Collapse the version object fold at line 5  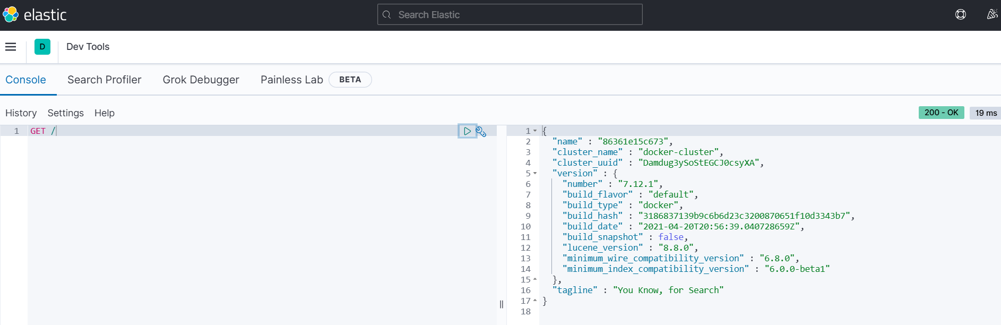535,173
